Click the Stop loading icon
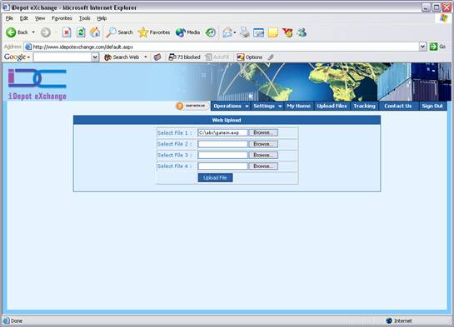The image size is (454, 327). click(67, 32)
